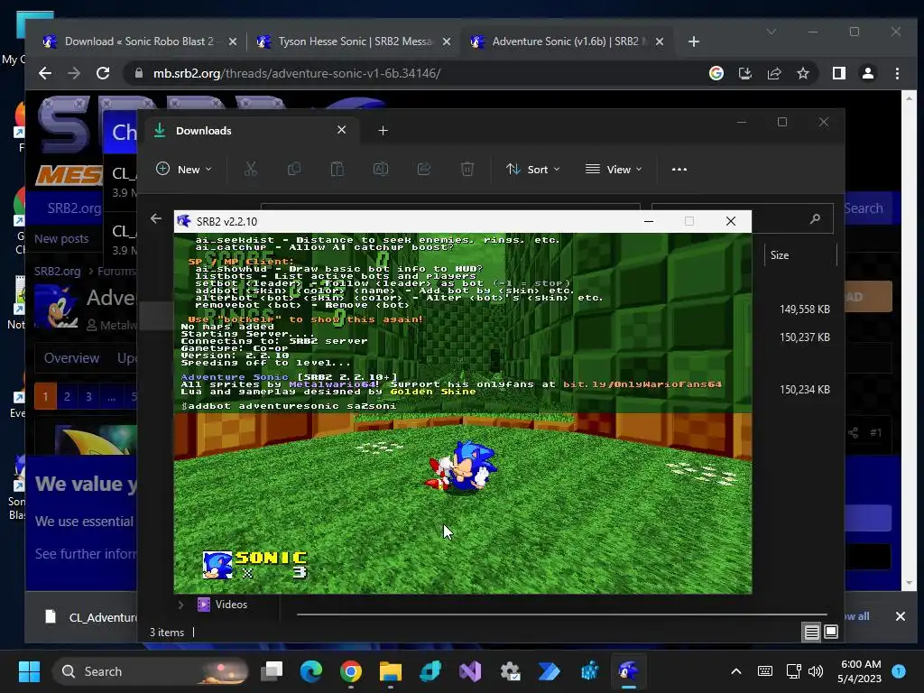
Task: Click the File Explorer search magnifier
Action: tap(815, 218)
